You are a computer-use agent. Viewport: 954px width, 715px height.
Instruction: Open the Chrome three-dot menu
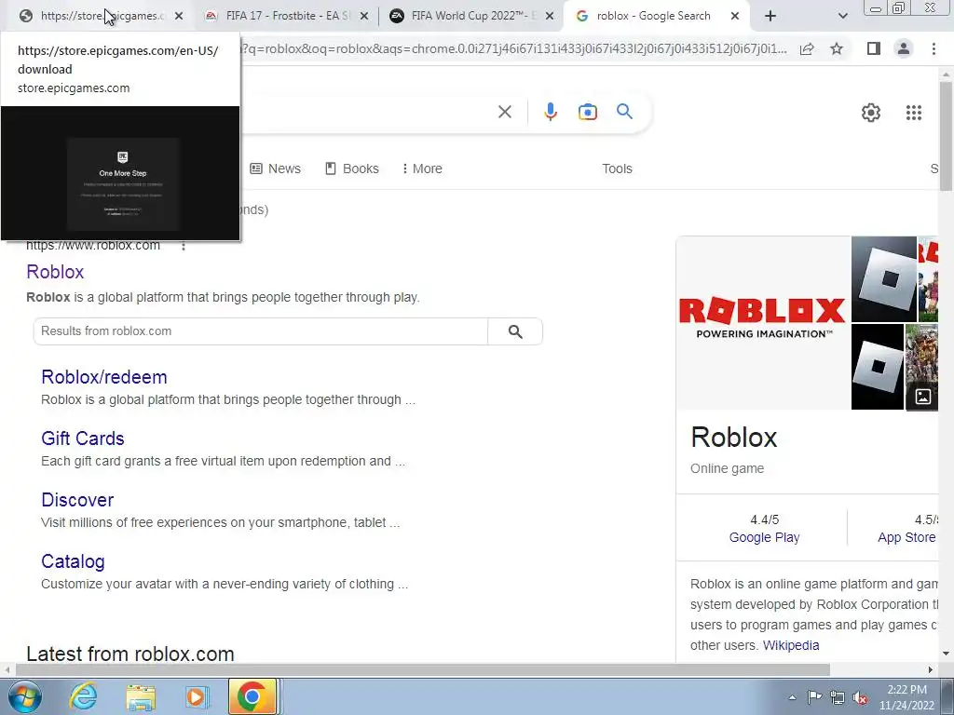tap(934, 48)
